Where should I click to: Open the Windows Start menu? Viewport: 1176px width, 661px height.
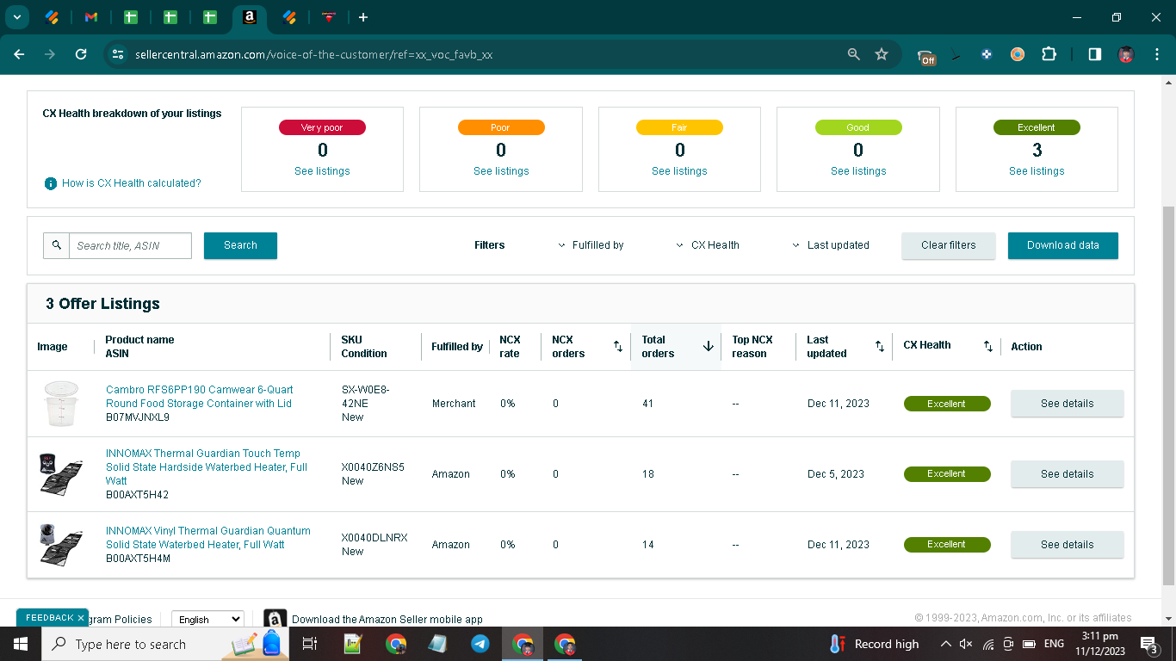tap(19, 644)
